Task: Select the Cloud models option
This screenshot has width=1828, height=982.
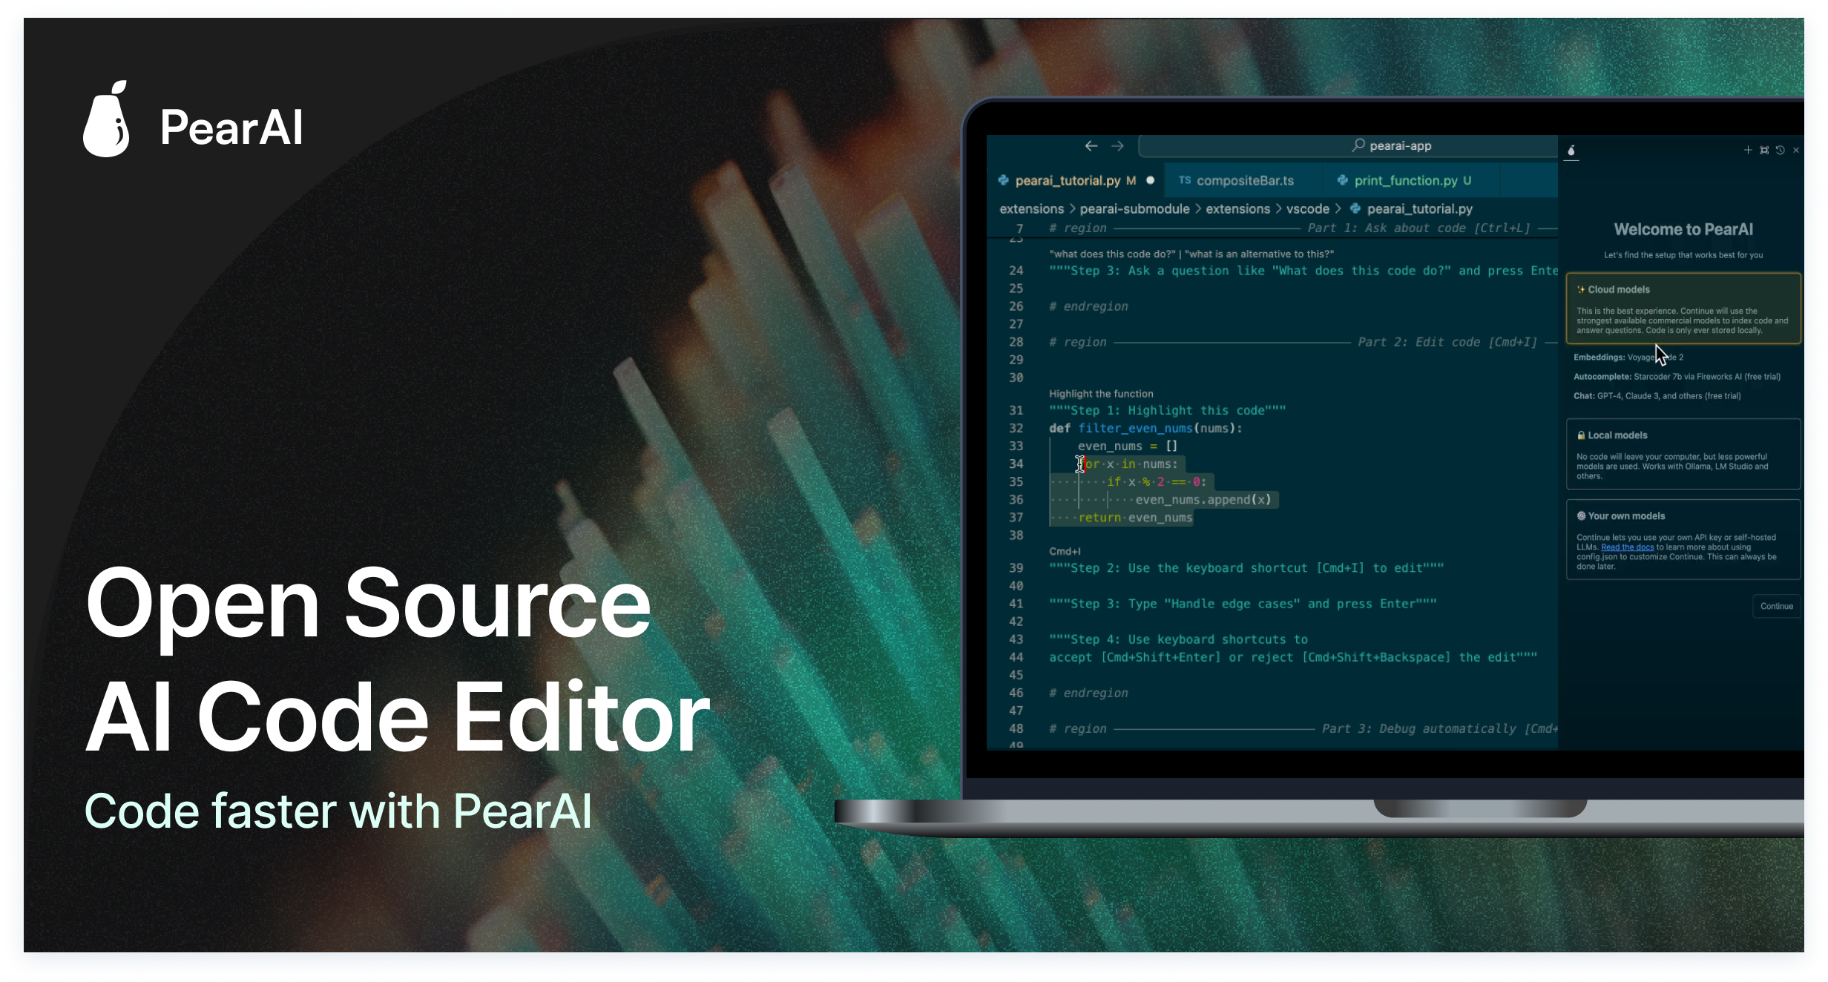Action: (1683, 309)
